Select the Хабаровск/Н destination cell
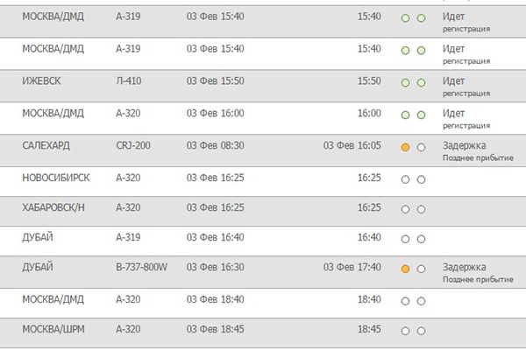This screenshot has width=526, height=350. point(53,207)
